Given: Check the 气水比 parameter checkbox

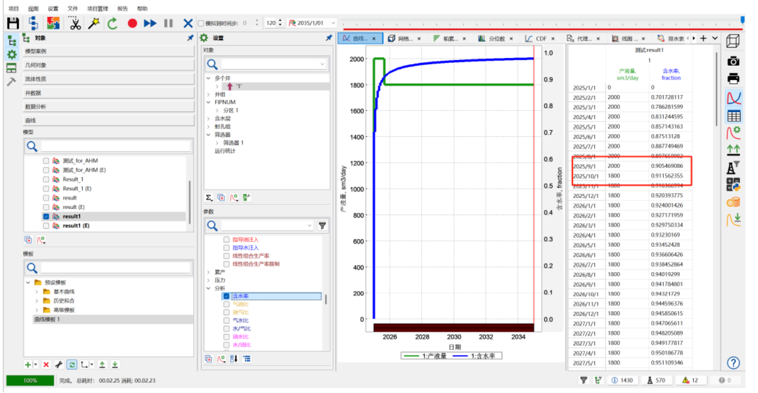Looking at the screenshot, I should [226, 320].
